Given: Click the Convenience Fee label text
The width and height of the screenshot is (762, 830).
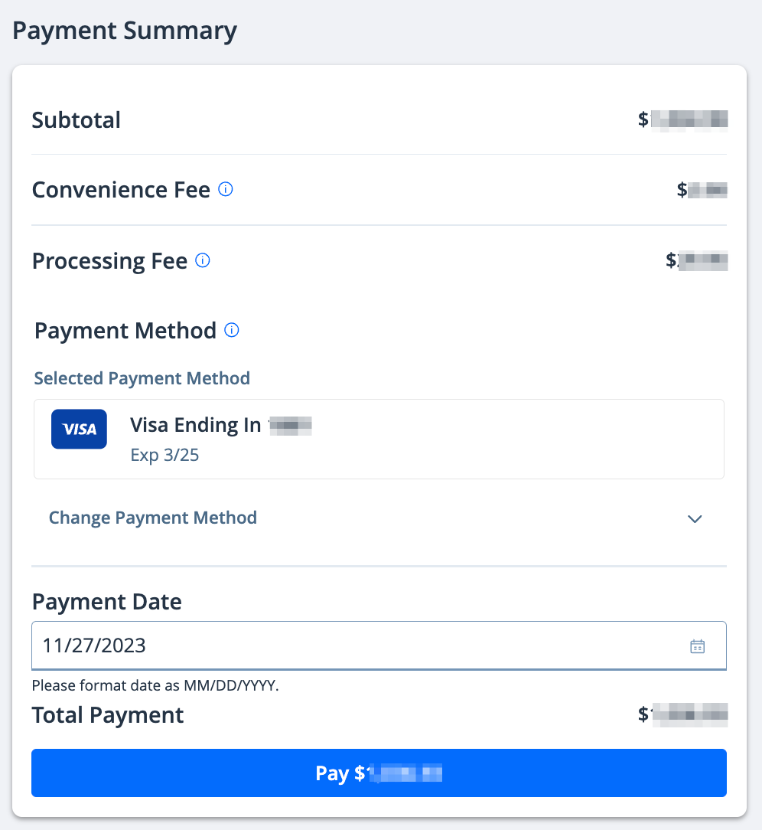Looking at the screenshot, I should click(121, 190).
